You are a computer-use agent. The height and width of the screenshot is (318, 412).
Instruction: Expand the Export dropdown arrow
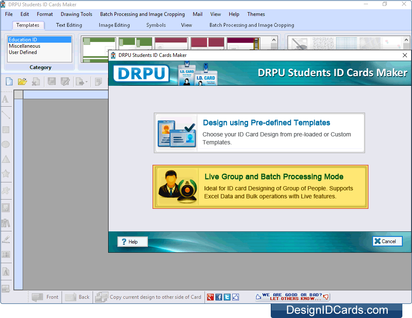click(x=86, y=82)
